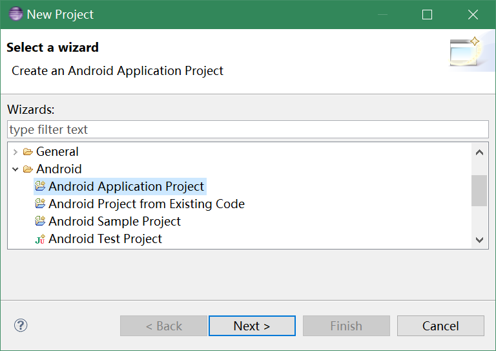
Task: Click the wizard list scrollbar thumb
Action: click(x=479, y=191)
